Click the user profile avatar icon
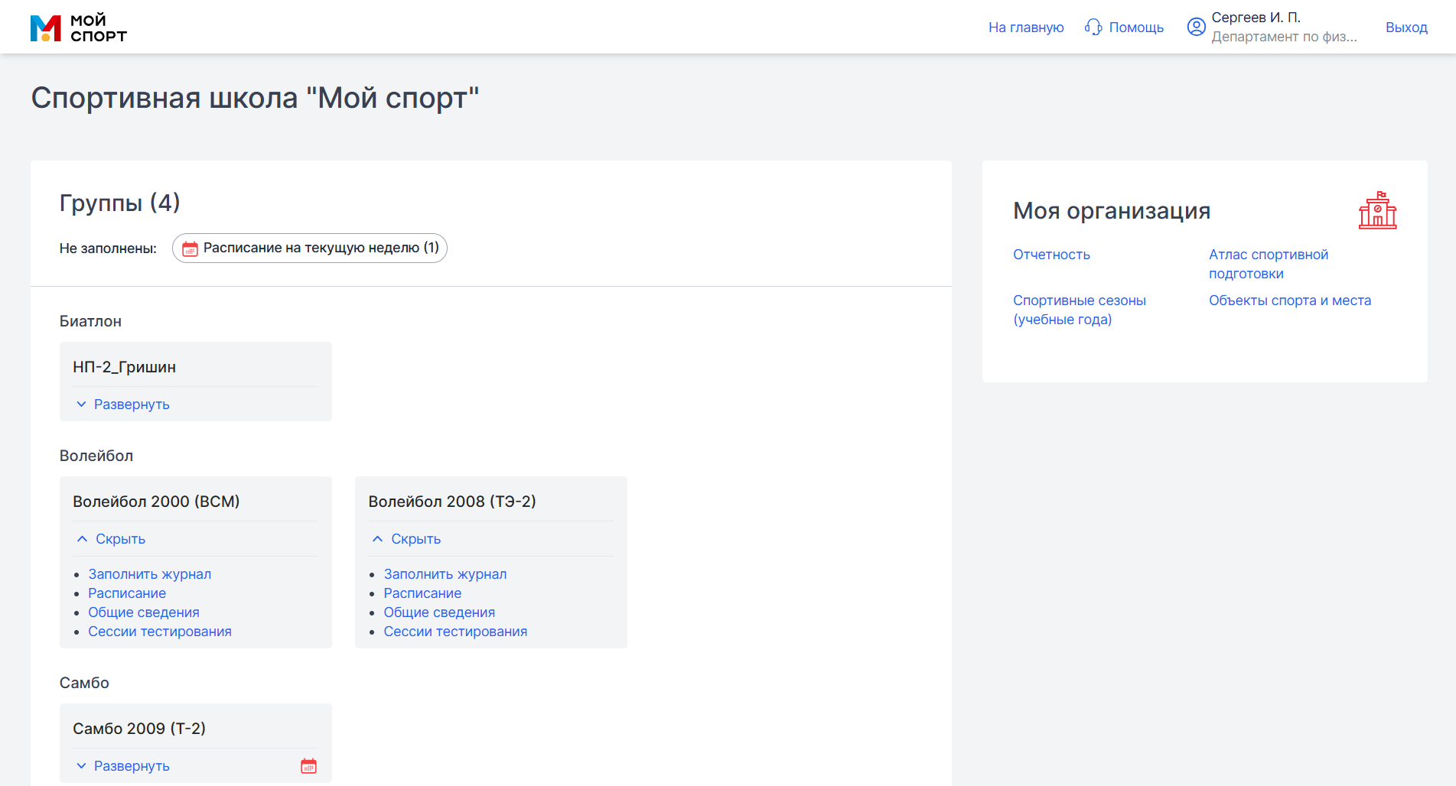 click(x=1196, y=27)
